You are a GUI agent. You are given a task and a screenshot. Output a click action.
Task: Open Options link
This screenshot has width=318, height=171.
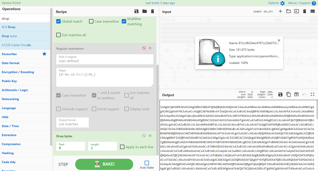[274, 3]
